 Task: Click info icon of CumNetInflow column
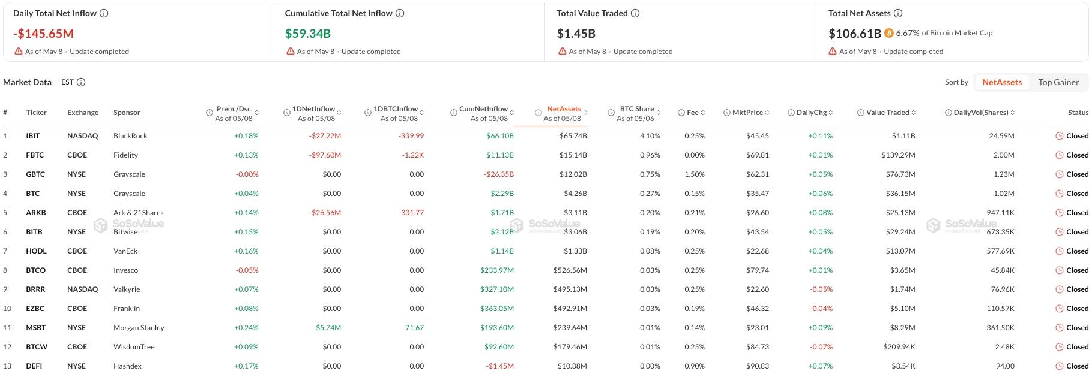pos(454,113)
